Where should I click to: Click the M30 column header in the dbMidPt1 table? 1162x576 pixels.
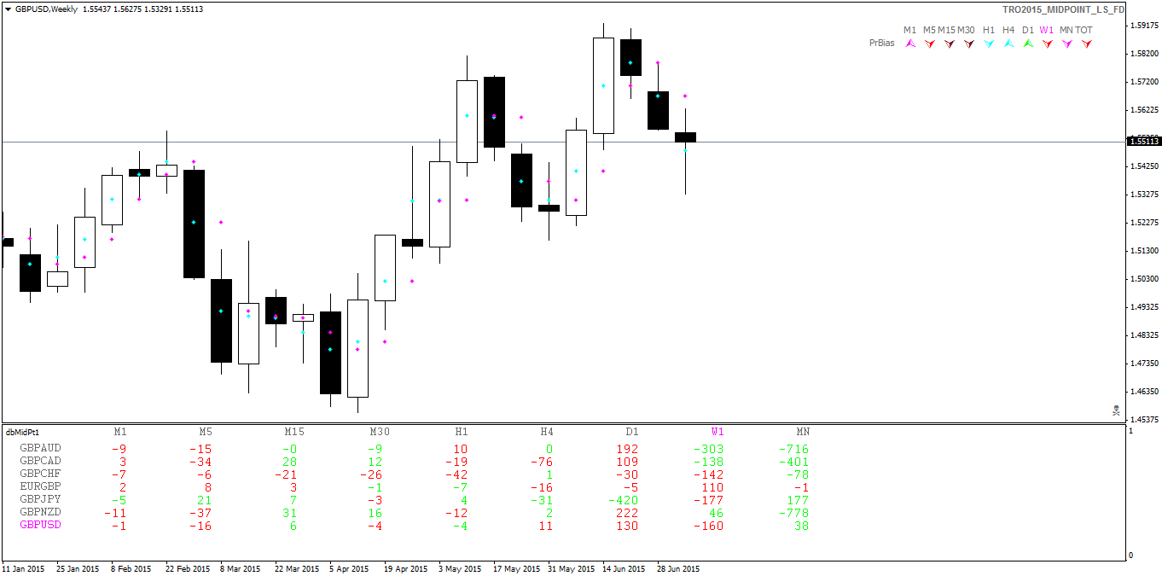380,432
